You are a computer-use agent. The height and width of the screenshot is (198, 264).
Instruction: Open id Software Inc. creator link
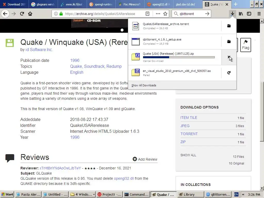click(x=39, y=50)
